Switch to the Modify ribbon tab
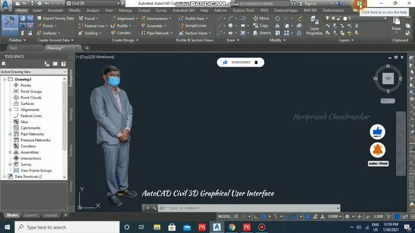The image size is (415, 233). point(75,10)
